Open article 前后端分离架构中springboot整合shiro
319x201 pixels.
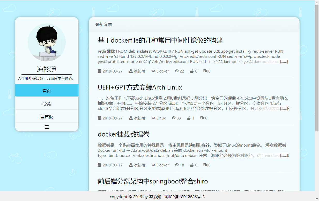(153, 181)
